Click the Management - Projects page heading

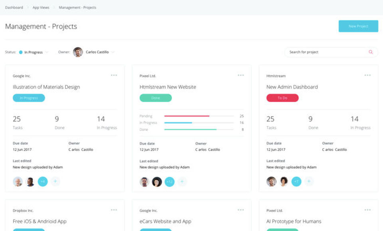pos(41,26)
